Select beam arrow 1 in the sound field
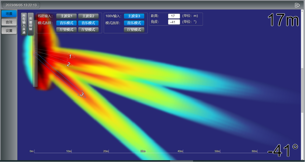Viewport: 305px width, 162px height. coord(70,56)
